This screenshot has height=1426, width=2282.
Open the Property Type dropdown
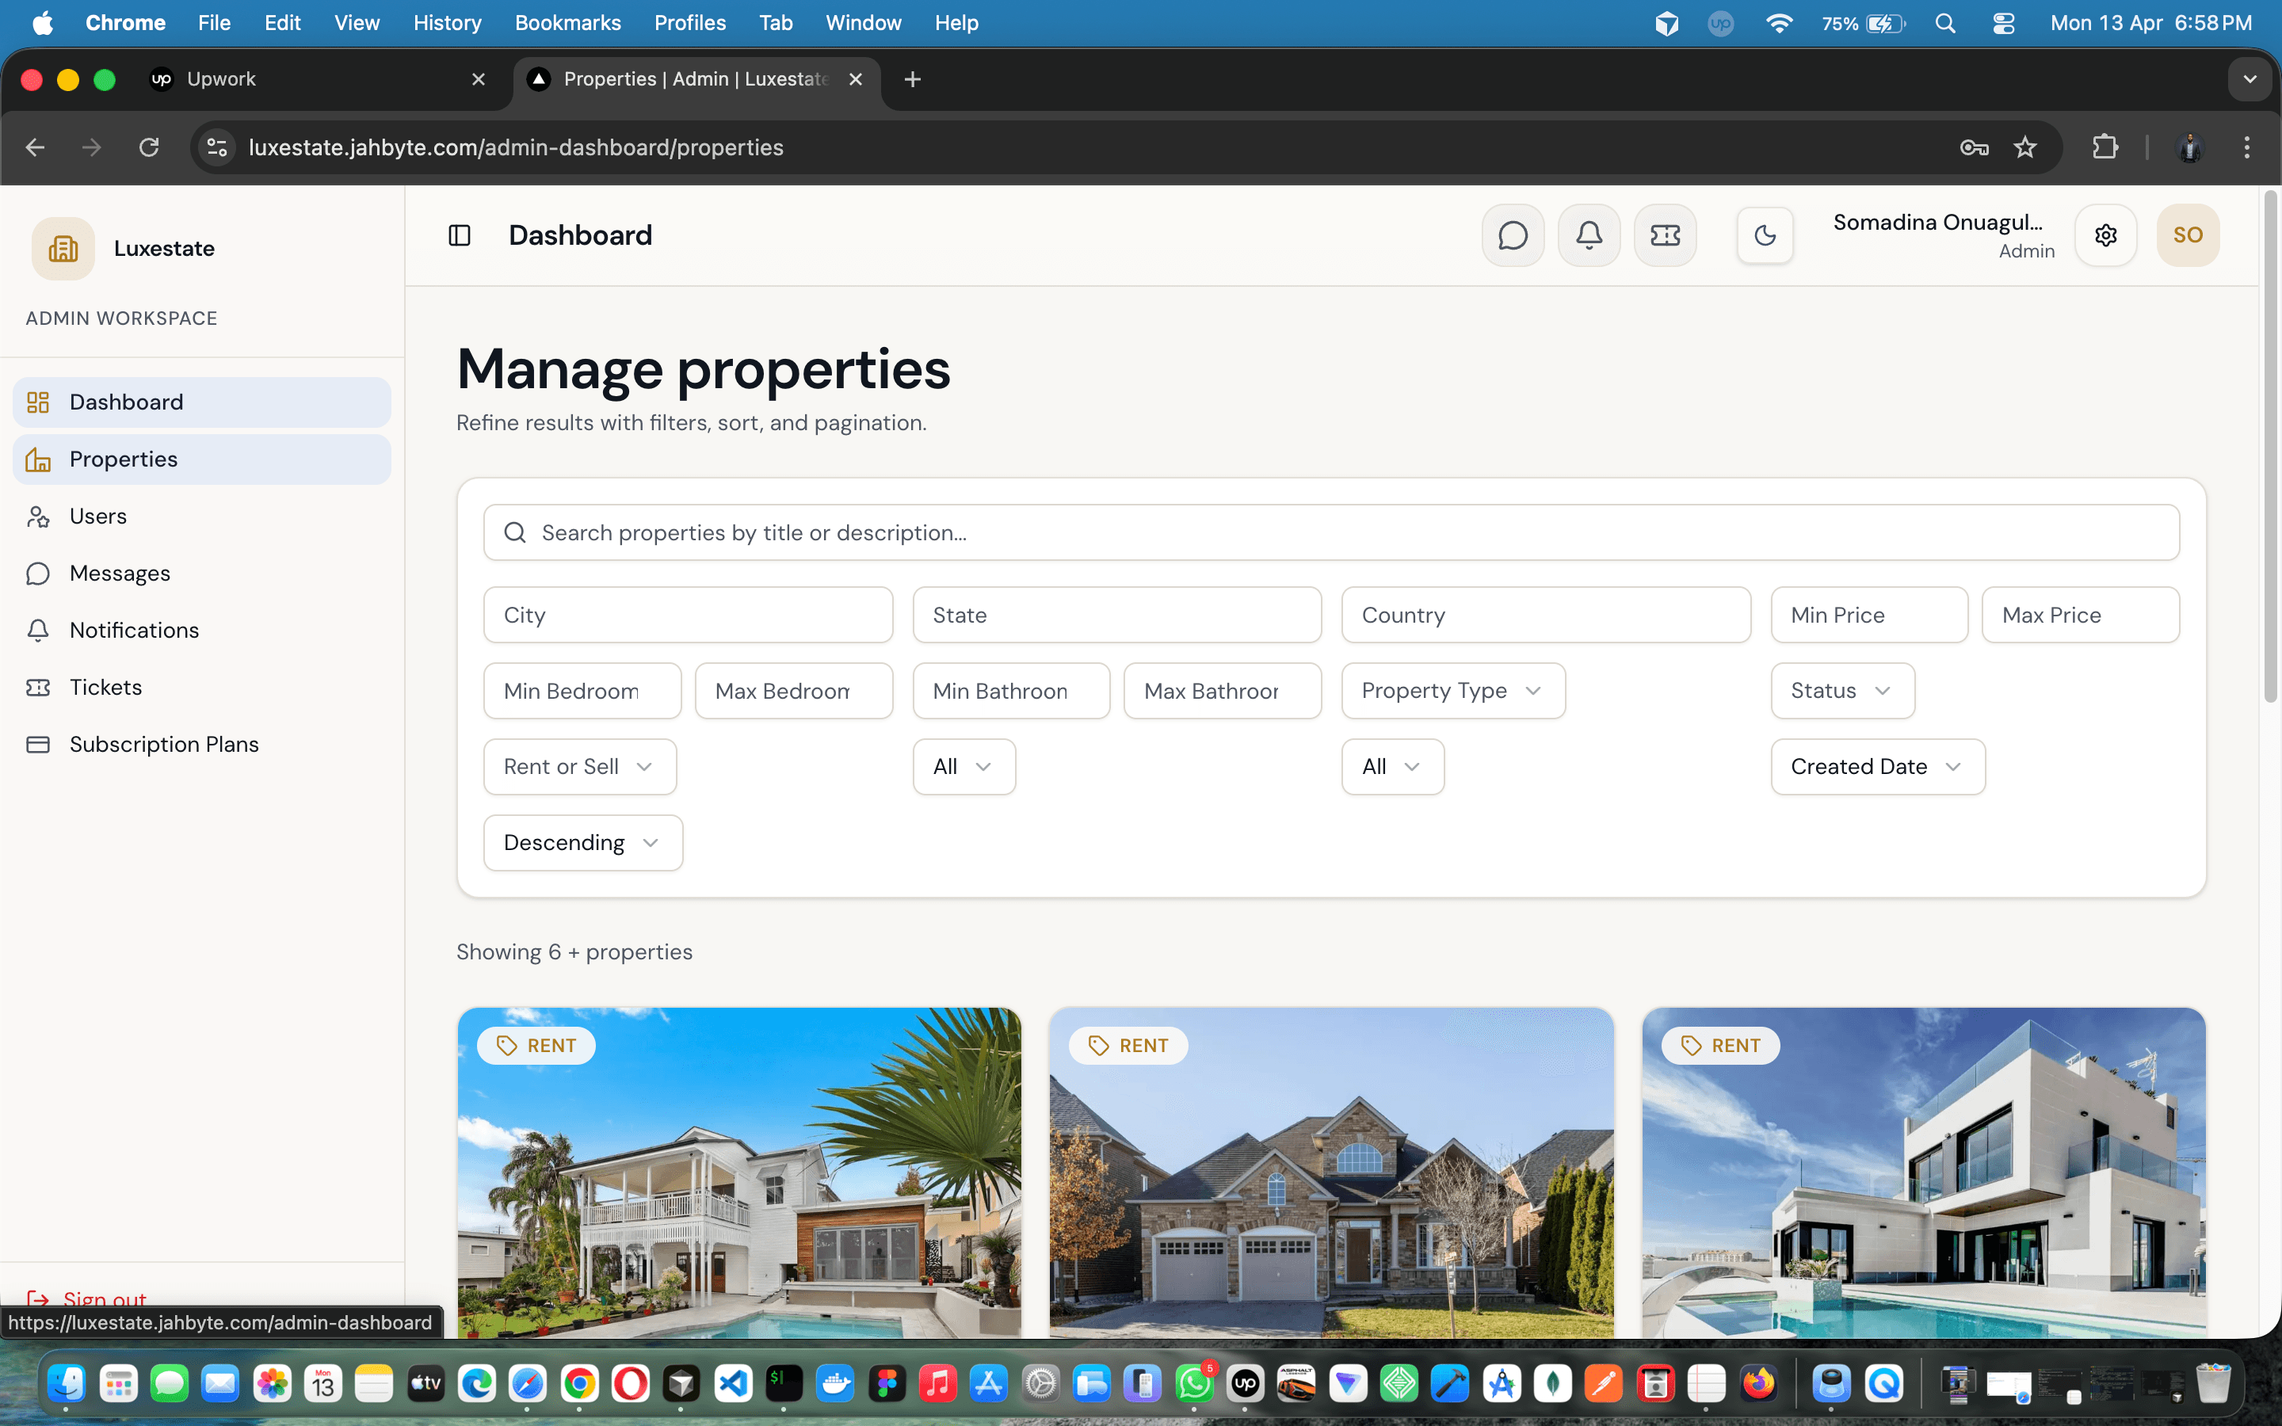pyautogui.click(x=1452, y=690)
